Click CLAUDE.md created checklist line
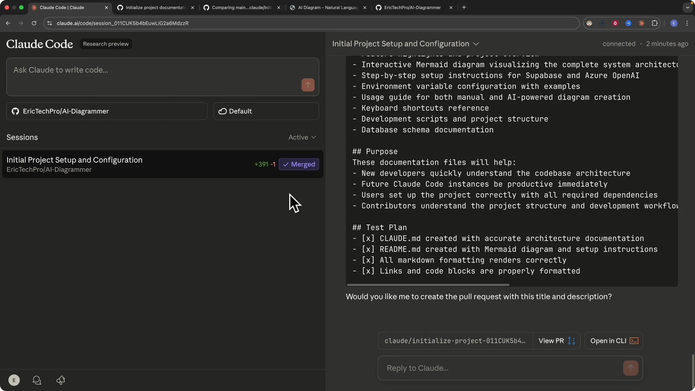695x391 pixels. 498,238
